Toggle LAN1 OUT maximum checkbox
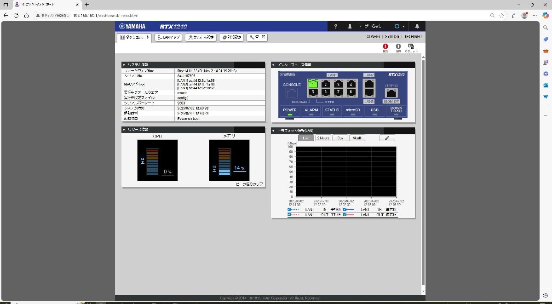Image resolution: width=552 pixels, height=304 pixels. pyautogui.click(x=345, y=215)
